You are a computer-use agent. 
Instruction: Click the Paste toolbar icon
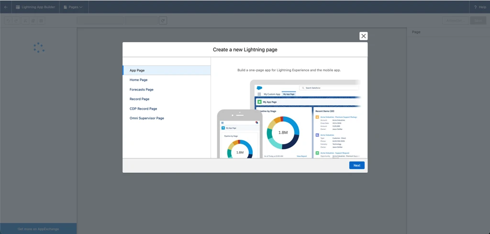point(41,21)
